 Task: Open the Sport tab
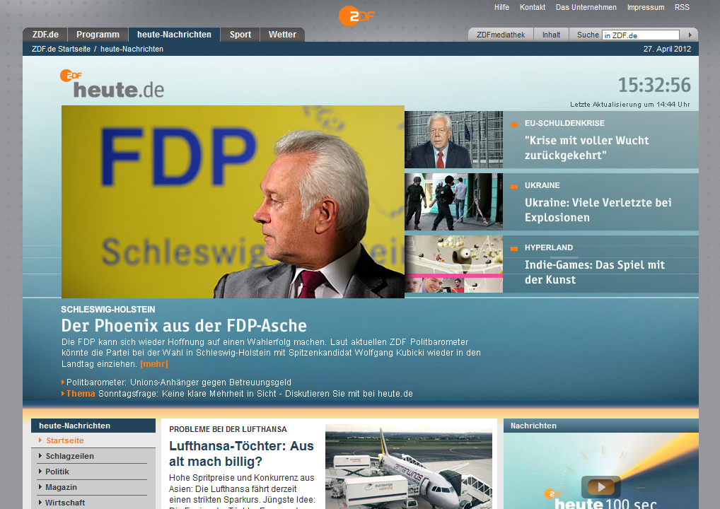tap(240, 35)
